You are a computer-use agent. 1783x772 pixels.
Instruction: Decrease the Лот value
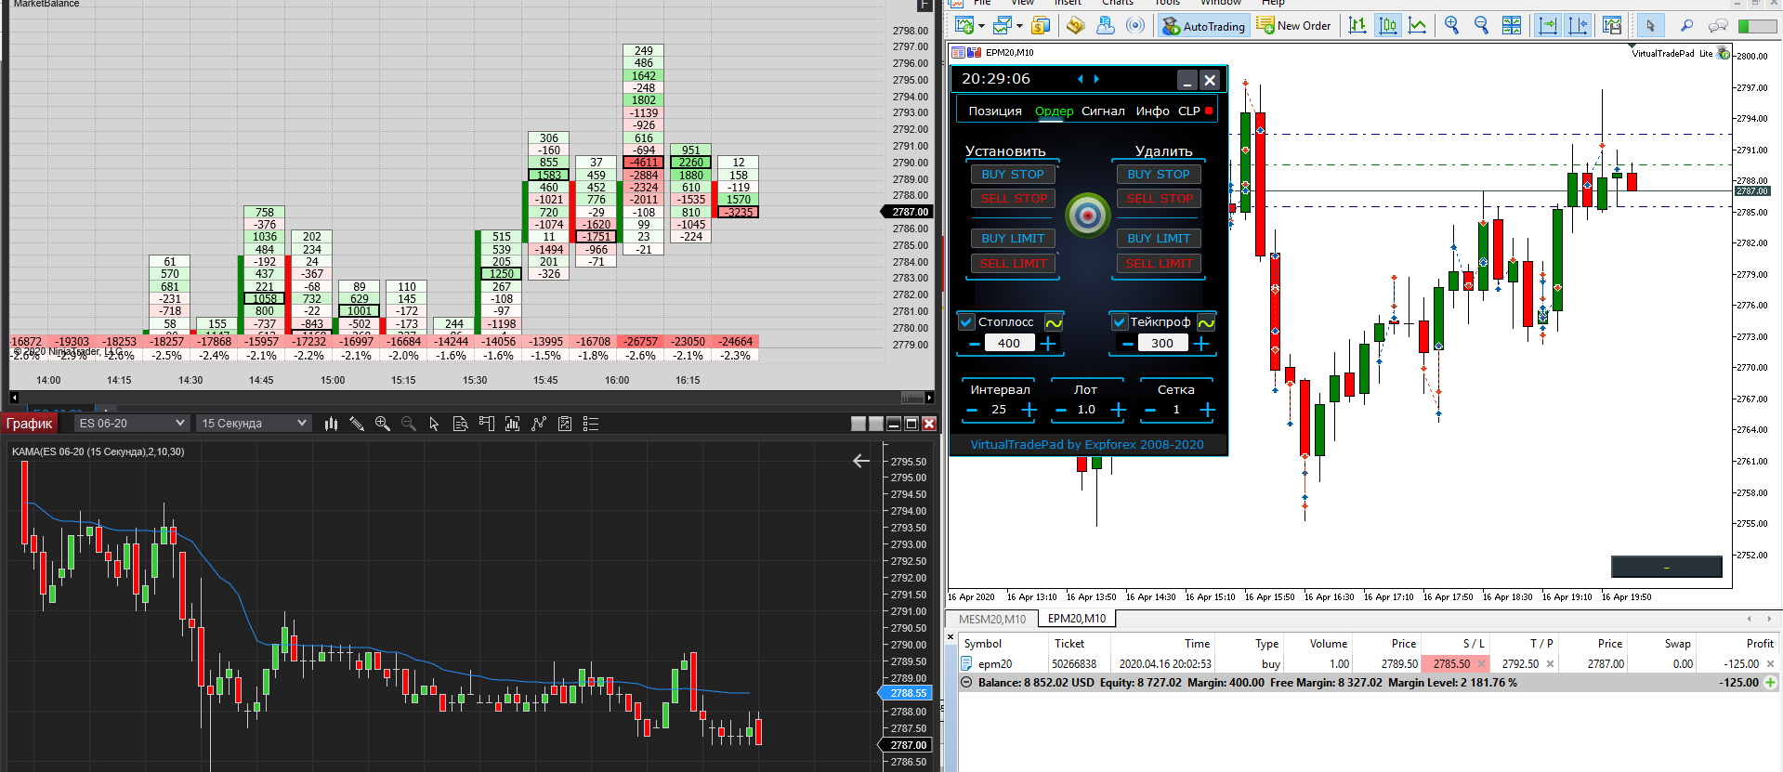[1060, 410]
